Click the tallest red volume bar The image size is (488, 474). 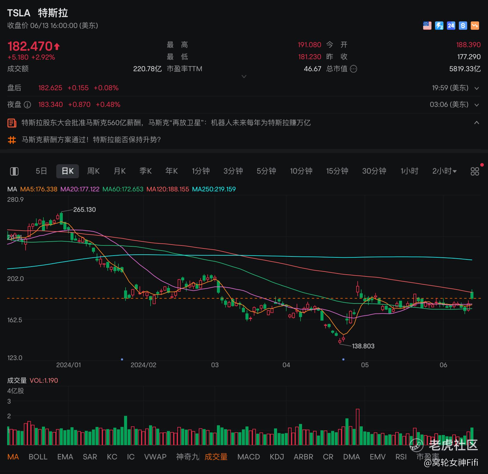pos(358,427)
